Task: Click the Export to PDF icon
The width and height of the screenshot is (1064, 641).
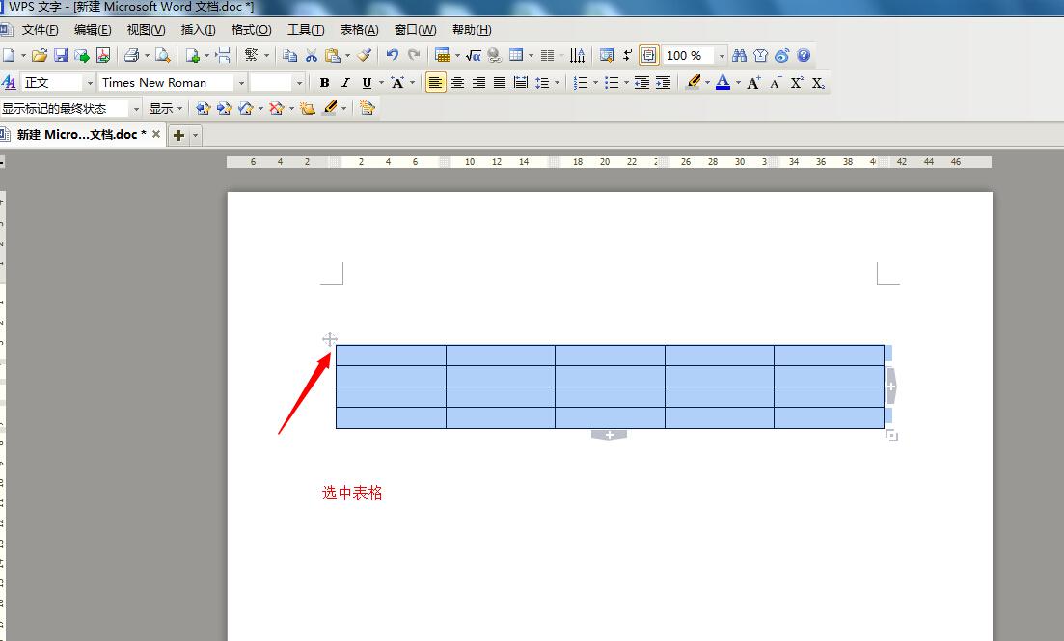Action: point(102,56)
